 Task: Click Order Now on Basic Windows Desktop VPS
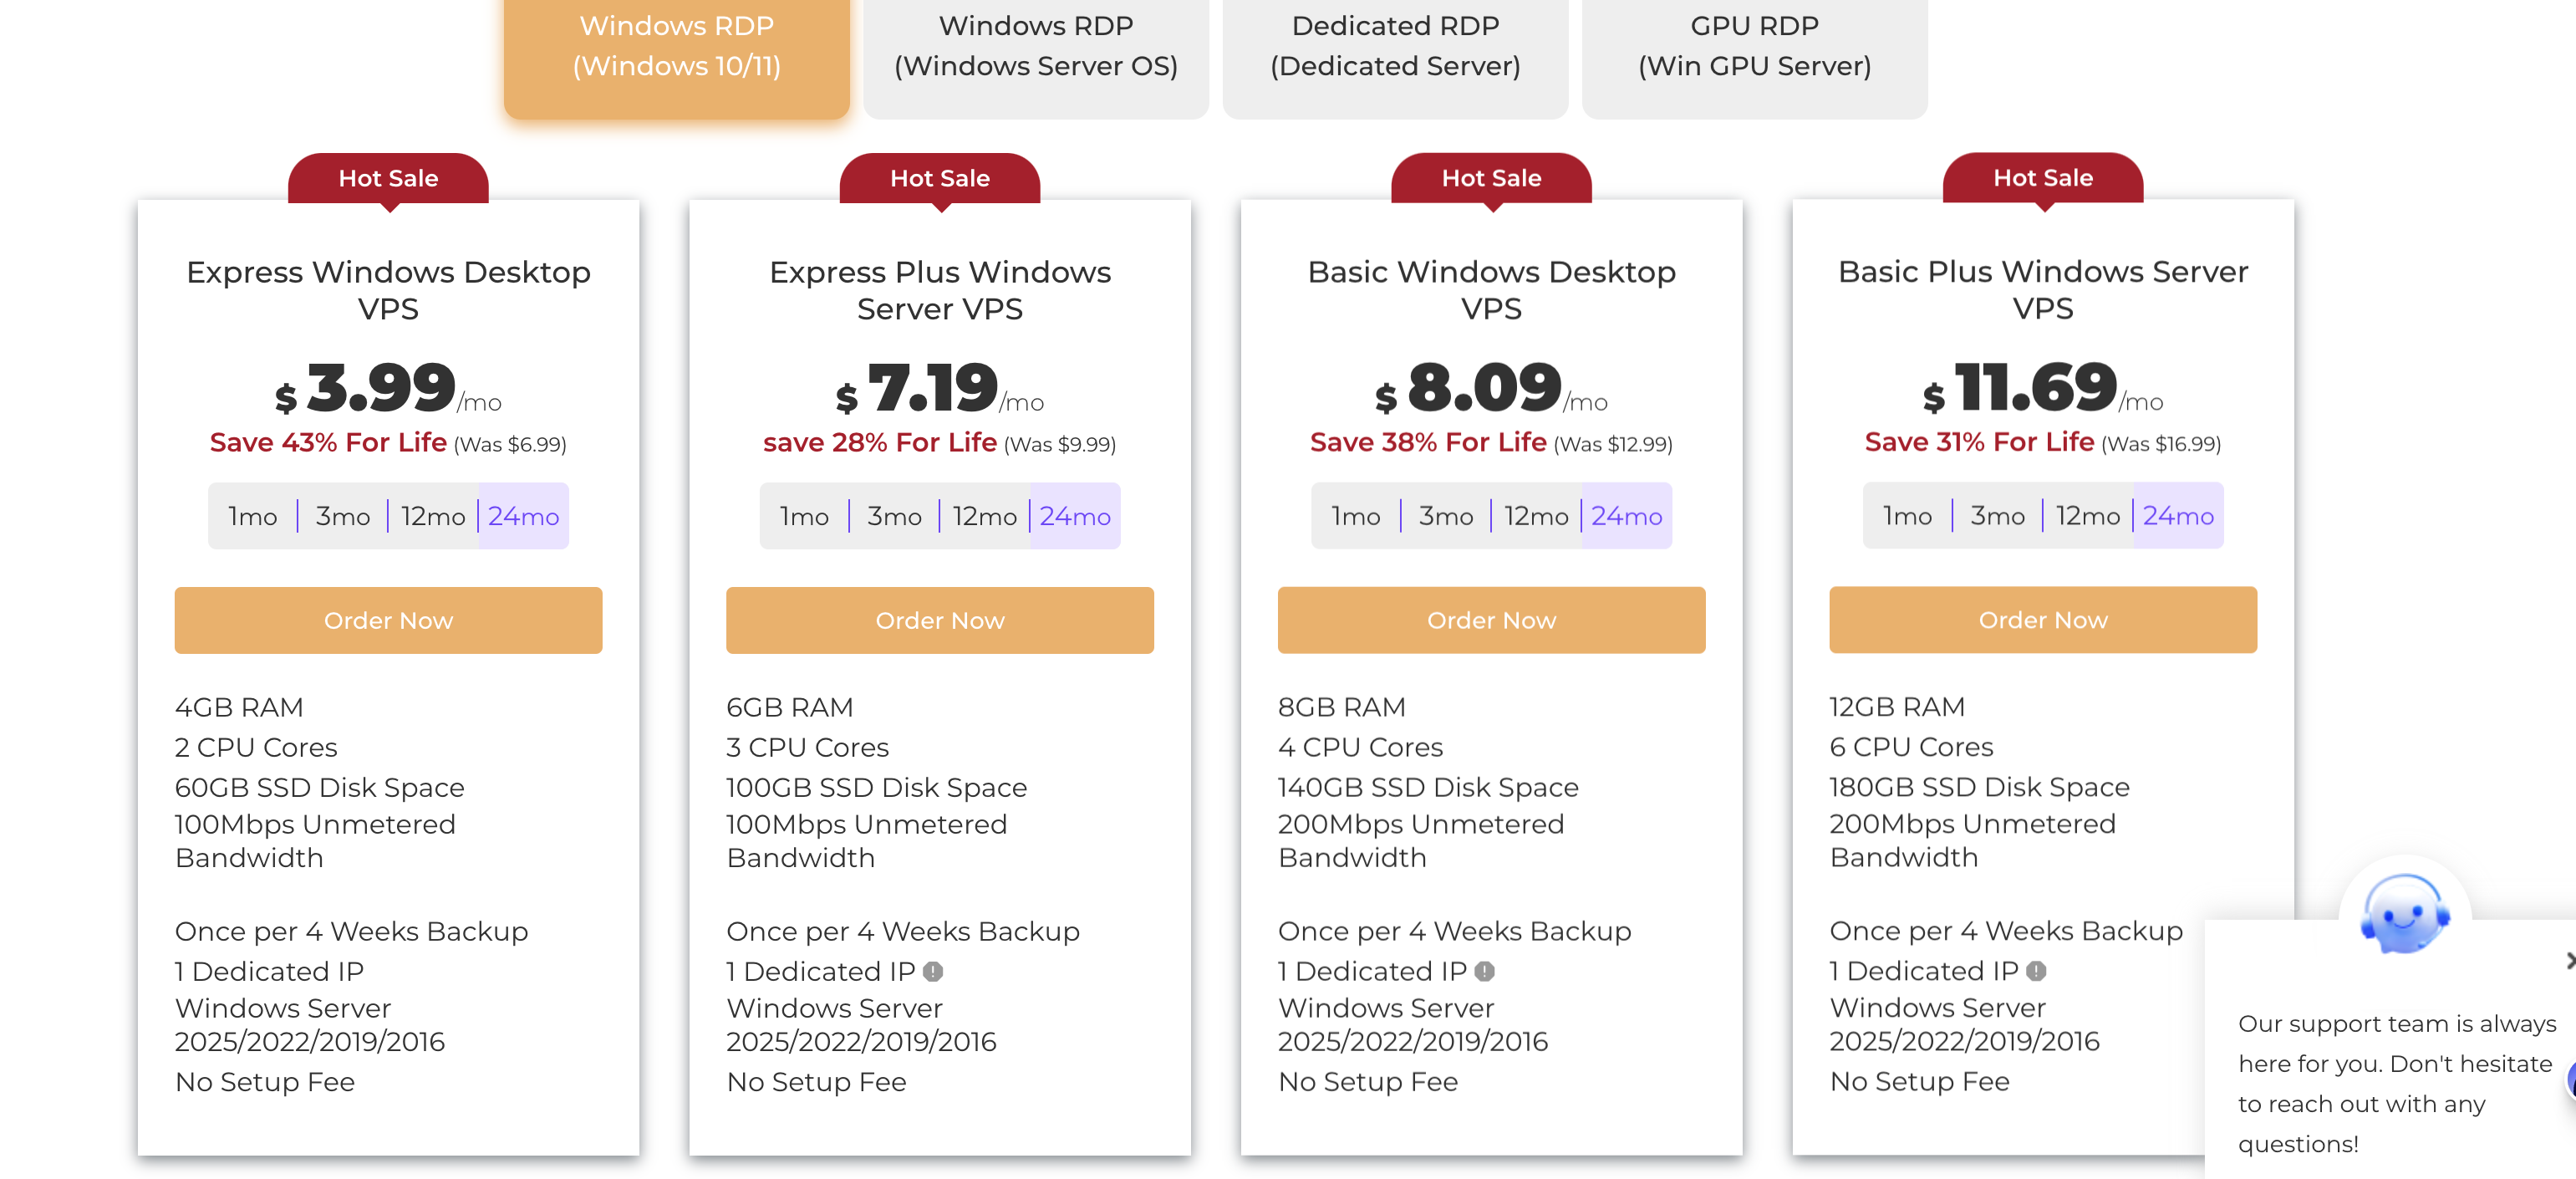click(x=1490, y=620)
